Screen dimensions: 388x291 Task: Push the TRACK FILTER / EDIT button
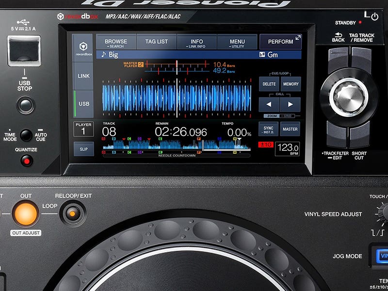tap(337, 135)
